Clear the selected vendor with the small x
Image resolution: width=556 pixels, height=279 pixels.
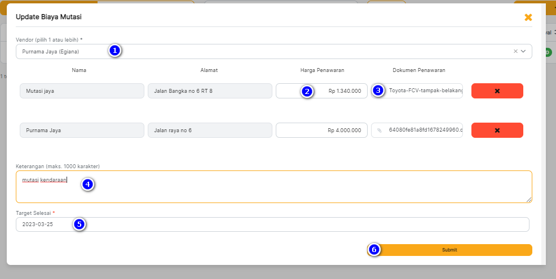click(x=515, y=51)
